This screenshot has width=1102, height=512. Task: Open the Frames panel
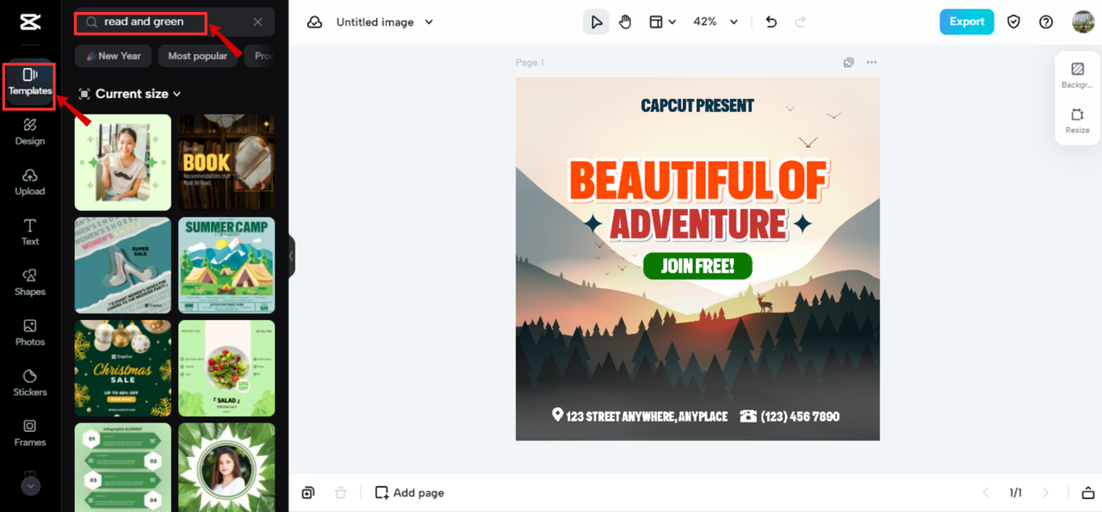click(x=30, y=433)
